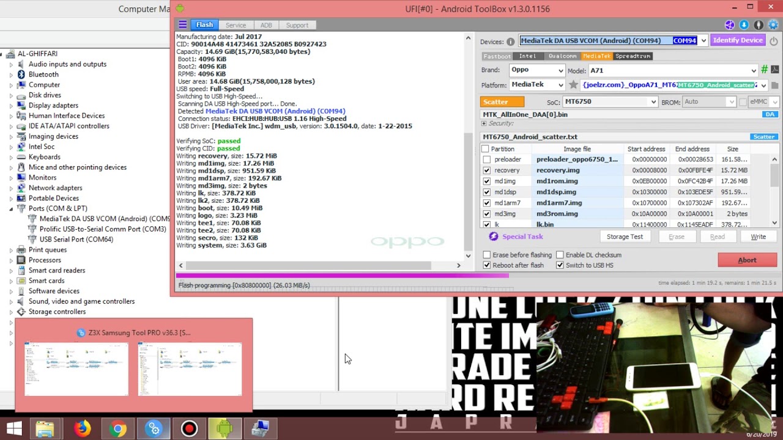Select Bluetooth icon in Device Manager

21,75
